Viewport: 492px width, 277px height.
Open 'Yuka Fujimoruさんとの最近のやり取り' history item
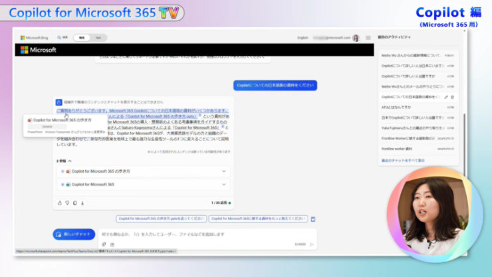click(418, 128)
